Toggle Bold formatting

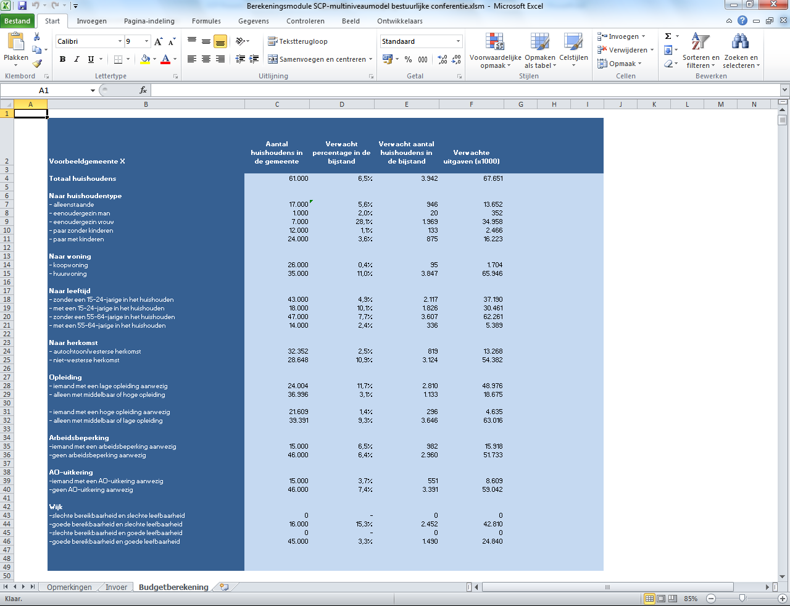62,59
